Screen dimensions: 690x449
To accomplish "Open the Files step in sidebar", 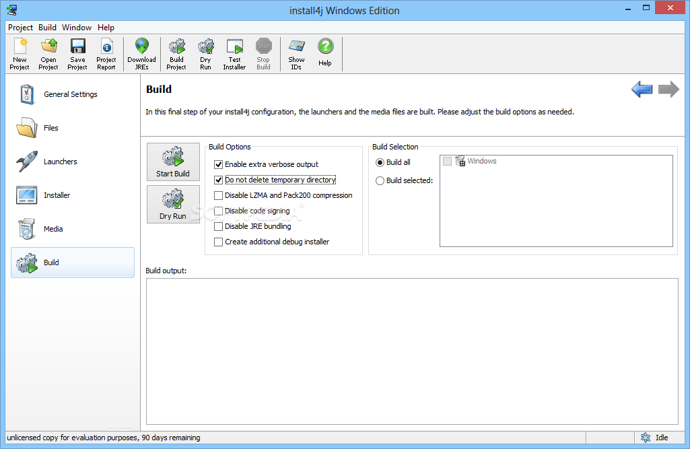I will coord(73,128).
